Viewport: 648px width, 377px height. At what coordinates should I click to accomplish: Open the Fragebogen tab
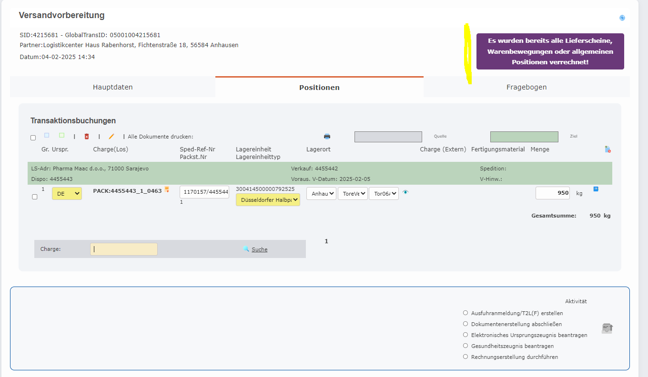[526, 87]
